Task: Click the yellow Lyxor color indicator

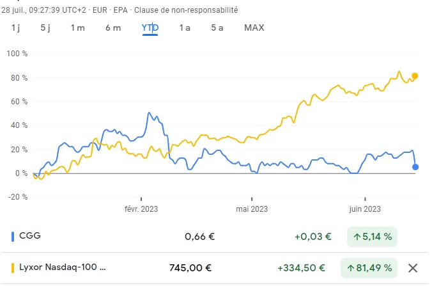Action: pyautogui.click(x=13, y=268)
